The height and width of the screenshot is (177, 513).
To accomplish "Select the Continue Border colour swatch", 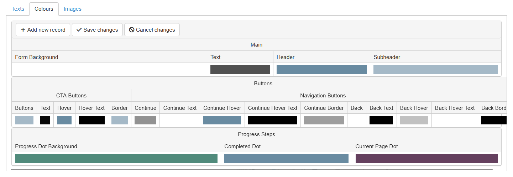I will tap(324, 120).
